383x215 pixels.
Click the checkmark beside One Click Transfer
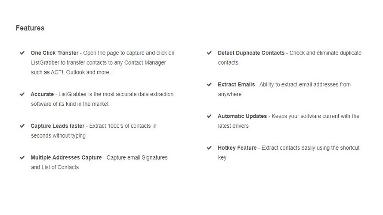pyautogui.click(x=22, y=53)
